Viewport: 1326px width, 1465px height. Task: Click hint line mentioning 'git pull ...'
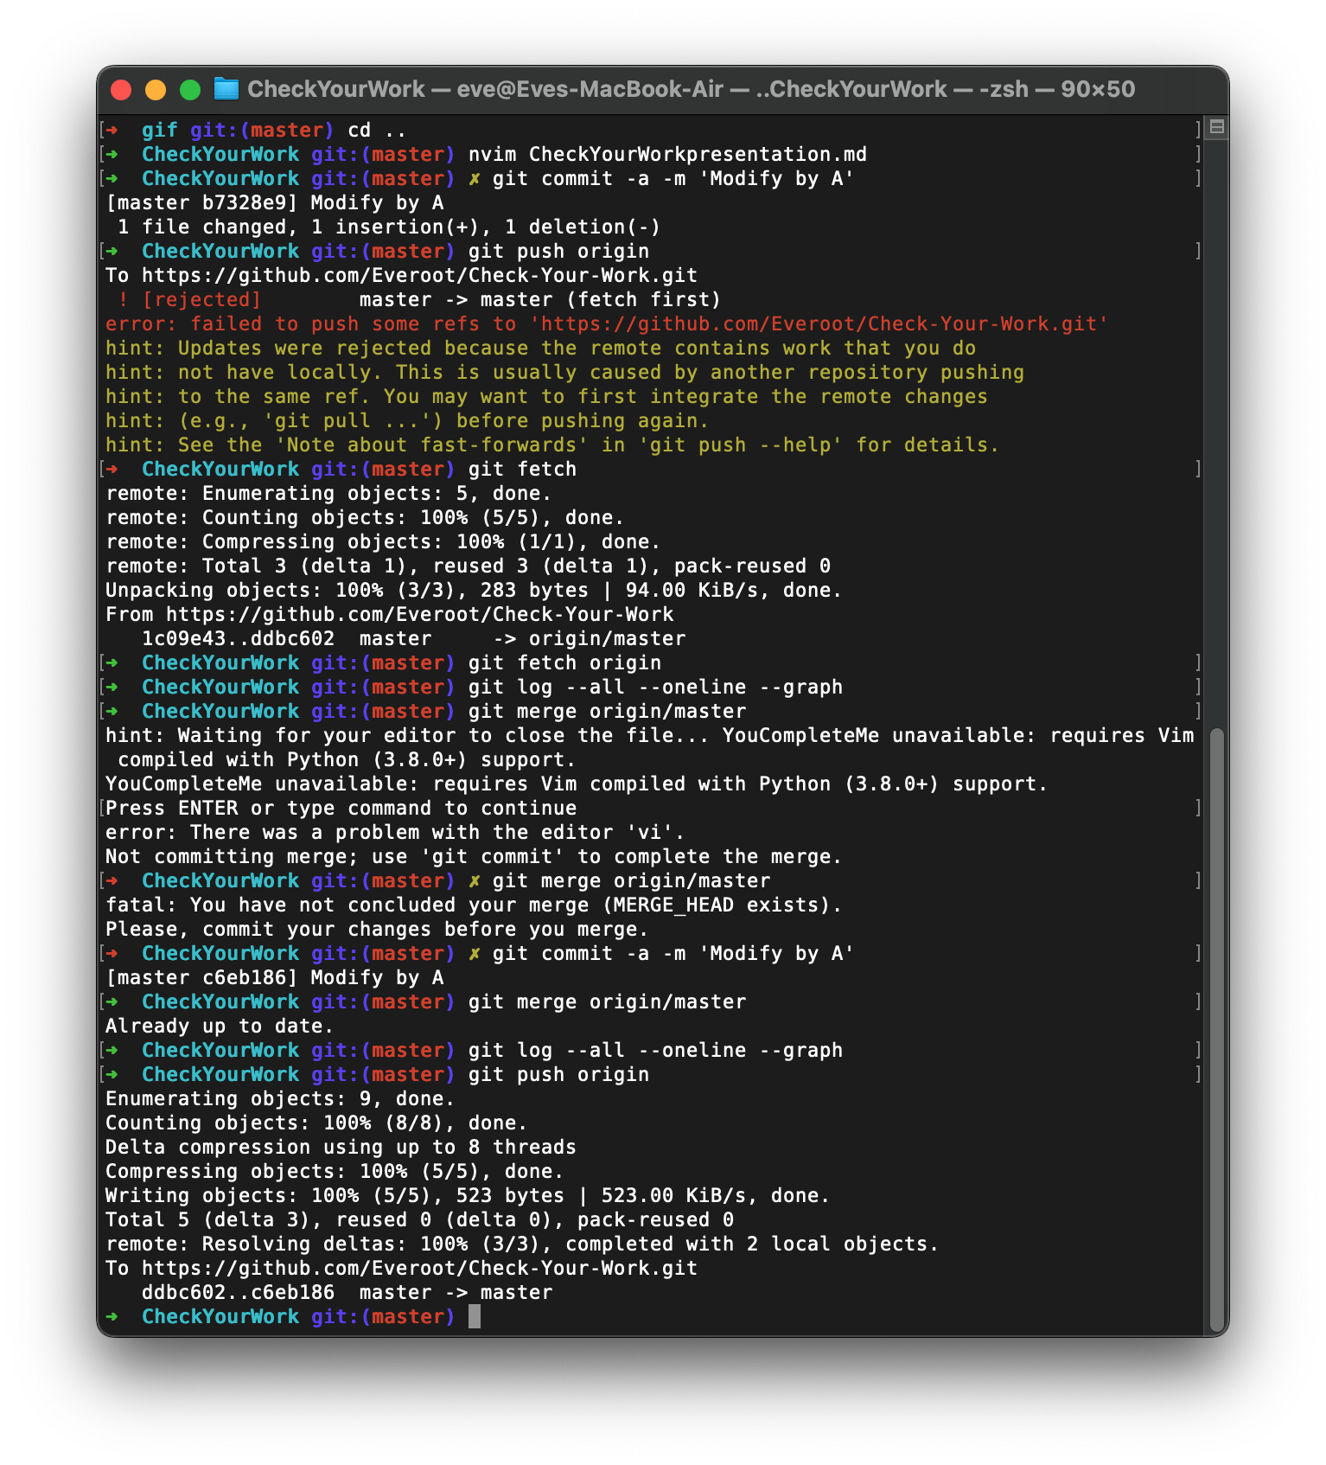point(407,420)
